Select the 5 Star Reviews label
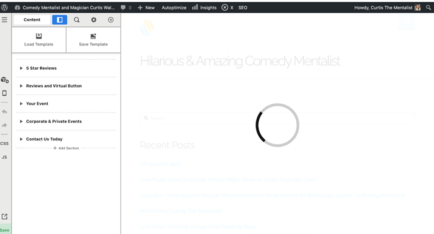 pos(42,68)
